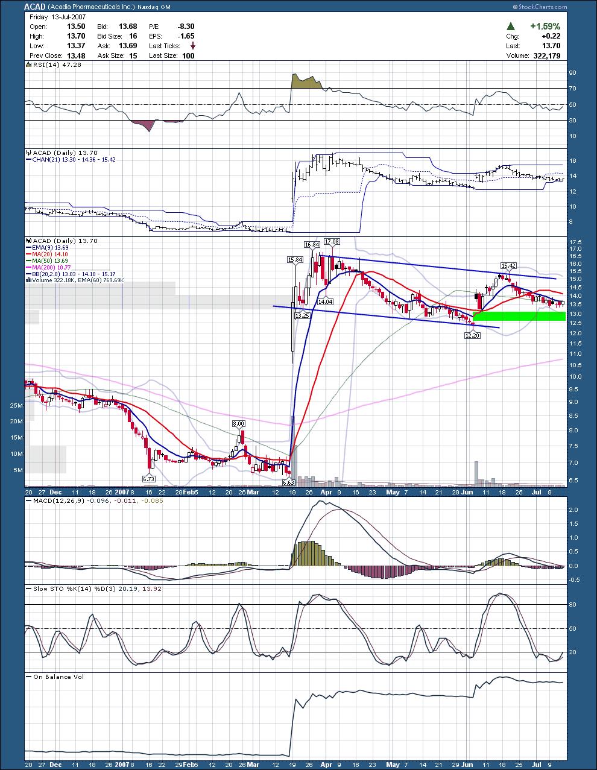Click the 16.84 price label on chart
The image size is (597, 770).
pyautogui.click(x=311, y=244)
